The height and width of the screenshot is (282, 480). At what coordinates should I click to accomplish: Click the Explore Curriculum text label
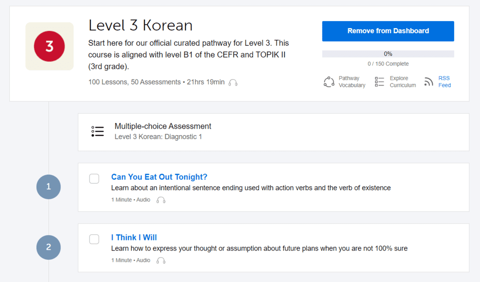point(401,81)
